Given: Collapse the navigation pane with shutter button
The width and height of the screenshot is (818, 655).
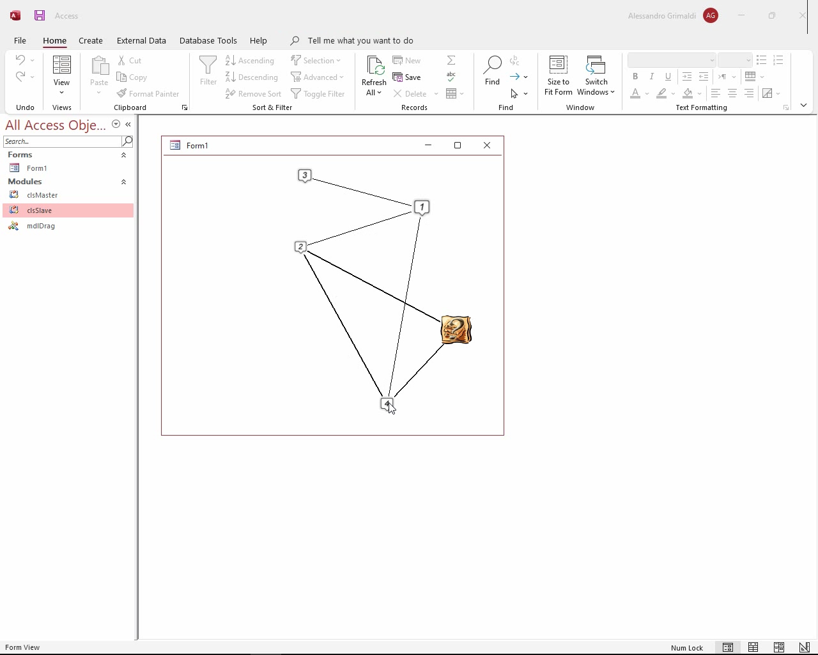Looking at the screenshot, I should coord(128,124).
